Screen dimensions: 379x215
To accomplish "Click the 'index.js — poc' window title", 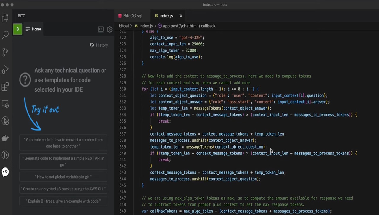I will 215,4.
